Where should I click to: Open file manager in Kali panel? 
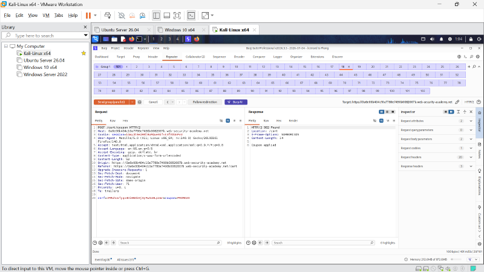(114, 39)
